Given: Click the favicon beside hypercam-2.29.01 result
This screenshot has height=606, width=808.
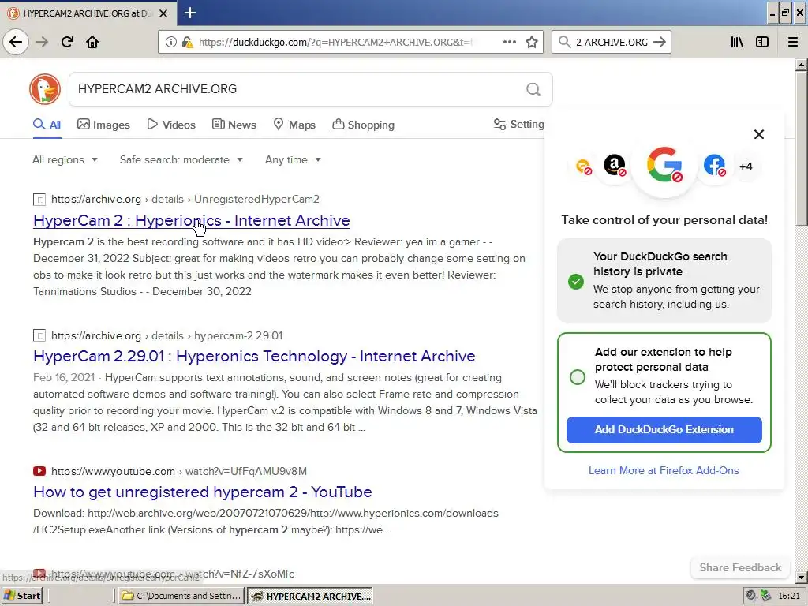Looking at the screenshot, I should coord(39,335).
